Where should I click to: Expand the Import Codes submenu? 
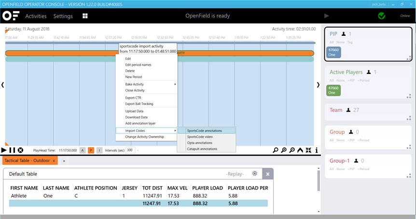[x=147, y=131]
